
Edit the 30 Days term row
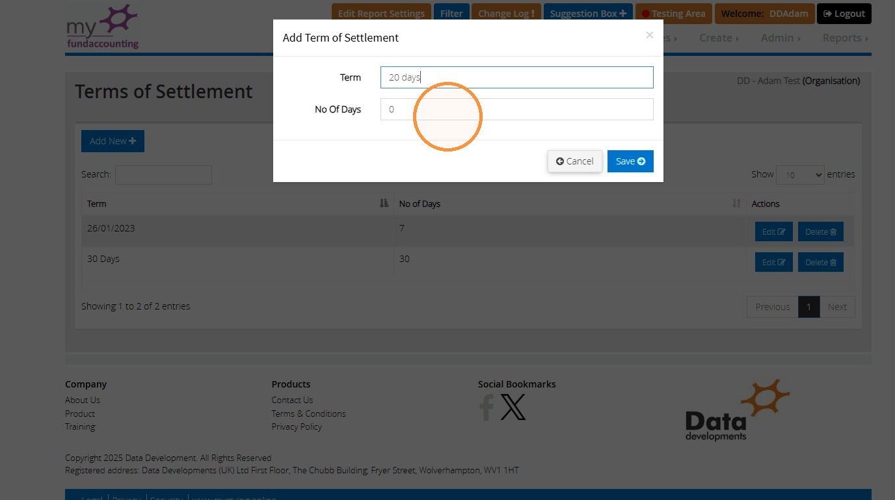773,262
